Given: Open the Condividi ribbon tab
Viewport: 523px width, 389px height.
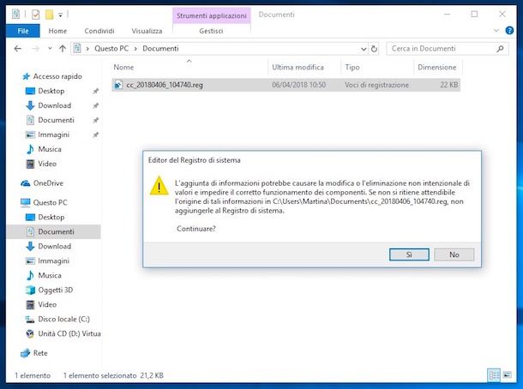Looking at the screenshot, I should [99, 31].
